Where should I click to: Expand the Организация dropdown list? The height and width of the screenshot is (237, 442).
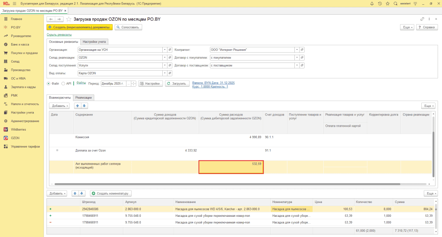(x=164, y=50)
